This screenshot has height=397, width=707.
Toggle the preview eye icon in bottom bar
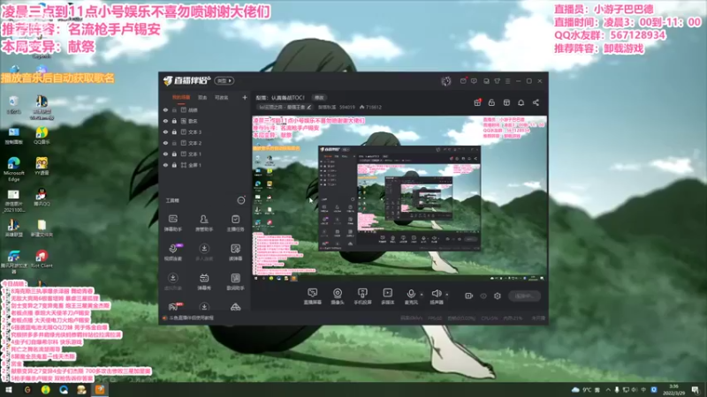pos(483,296)
